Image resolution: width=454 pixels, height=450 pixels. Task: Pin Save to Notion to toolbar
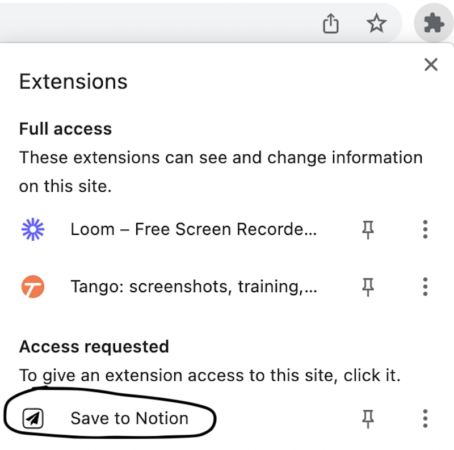coord(368,419)
